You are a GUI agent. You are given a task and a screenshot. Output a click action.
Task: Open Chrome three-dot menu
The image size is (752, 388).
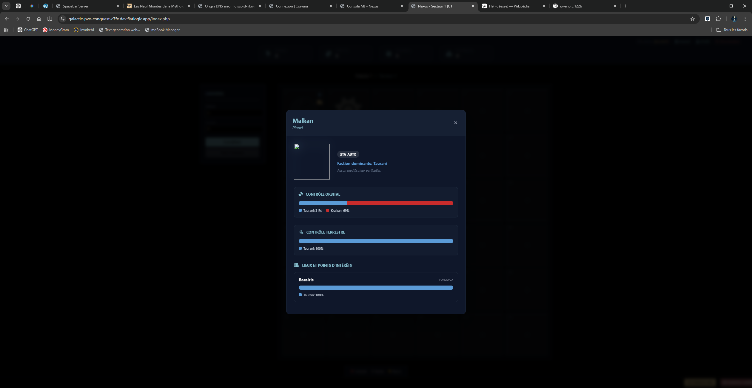tap(745, 19)
